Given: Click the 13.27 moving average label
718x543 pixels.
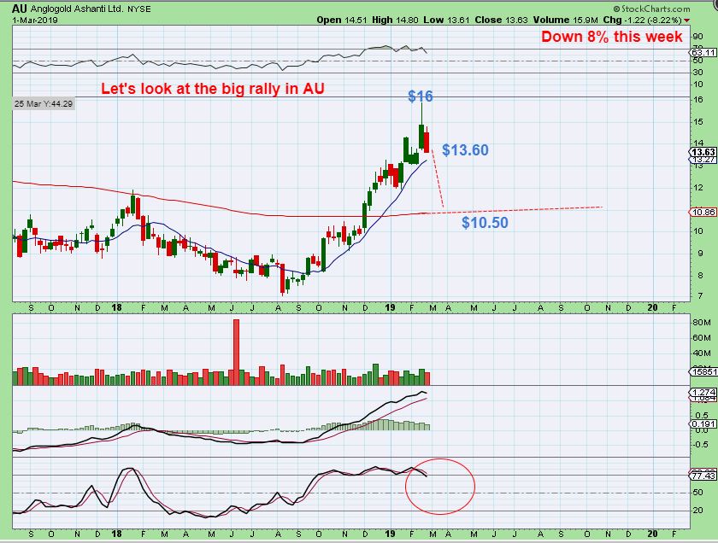Looking at the screenshot, I should (x=703, y=160).
